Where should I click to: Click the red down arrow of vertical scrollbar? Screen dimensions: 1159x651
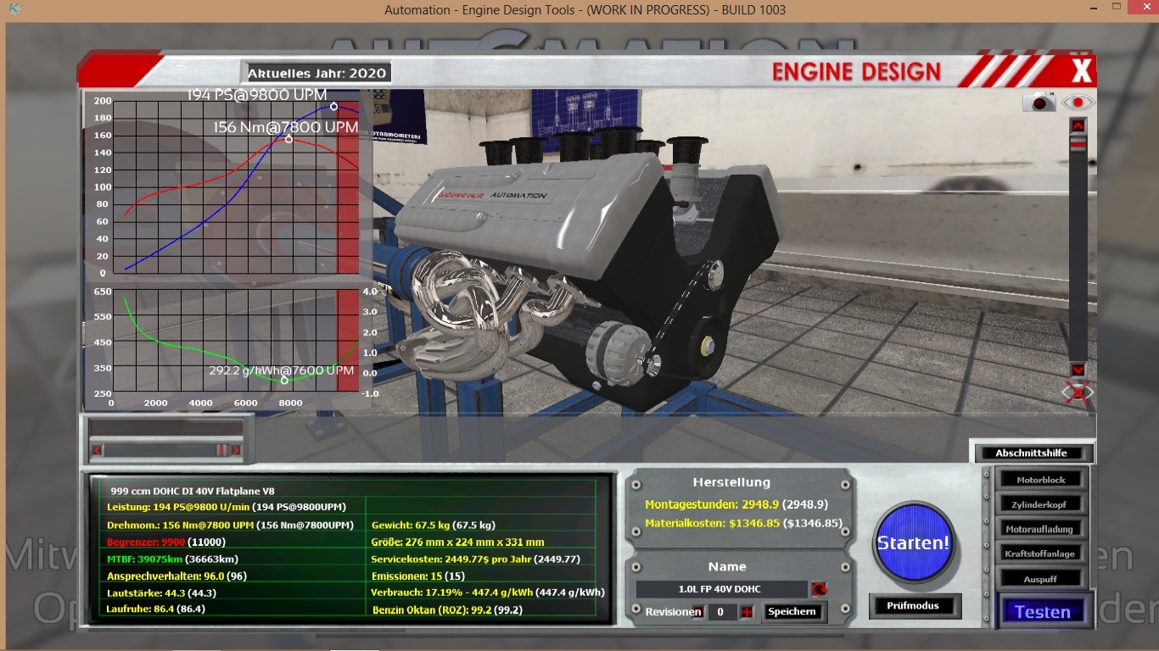tap(1078, 370)
